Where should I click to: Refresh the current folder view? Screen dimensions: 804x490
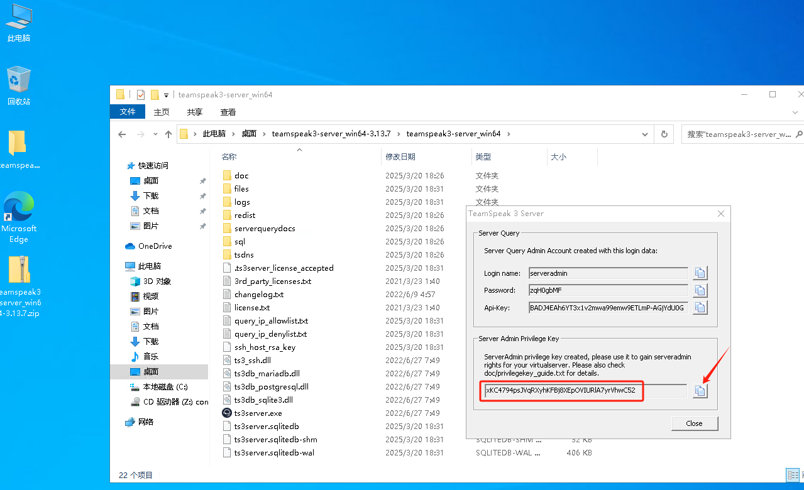[x=664, y=134]
